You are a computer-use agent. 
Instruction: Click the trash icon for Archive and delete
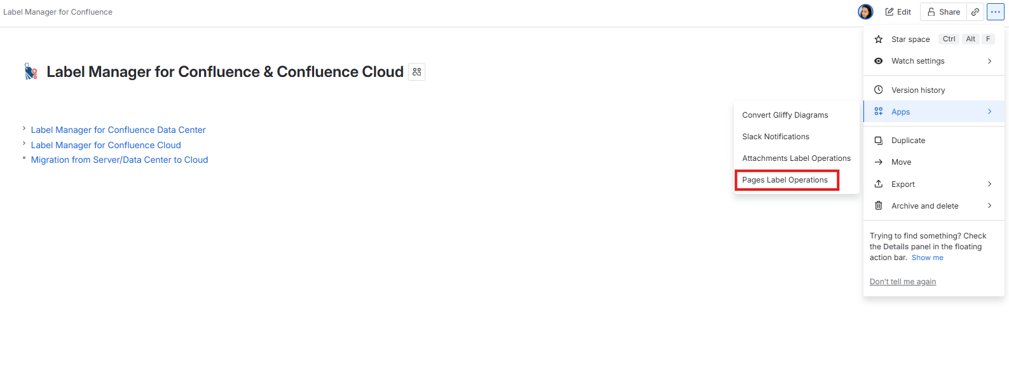click(878, 205)
